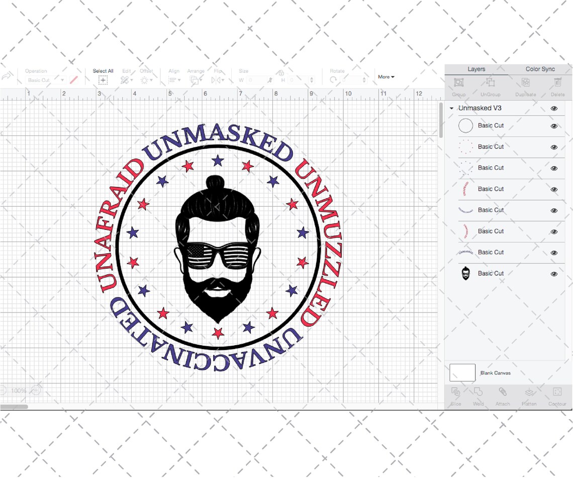Toggle eye on red stars layer
Screen dimensions: 573x478
pyautogui.click(x=554, y=147)
